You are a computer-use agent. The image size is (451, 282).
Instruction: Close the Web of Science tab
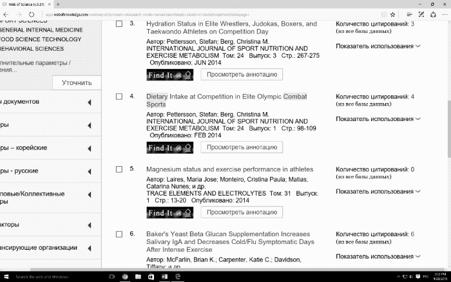click(x=49, y=5)
